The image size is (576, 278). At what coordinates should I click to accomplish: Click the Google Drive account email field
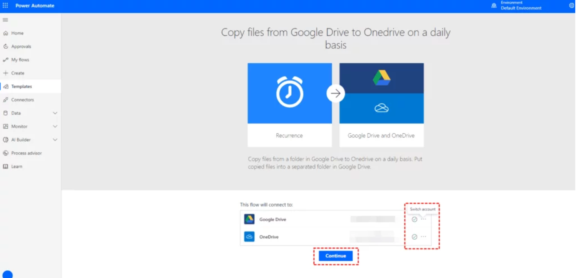(x=373, y=219)
